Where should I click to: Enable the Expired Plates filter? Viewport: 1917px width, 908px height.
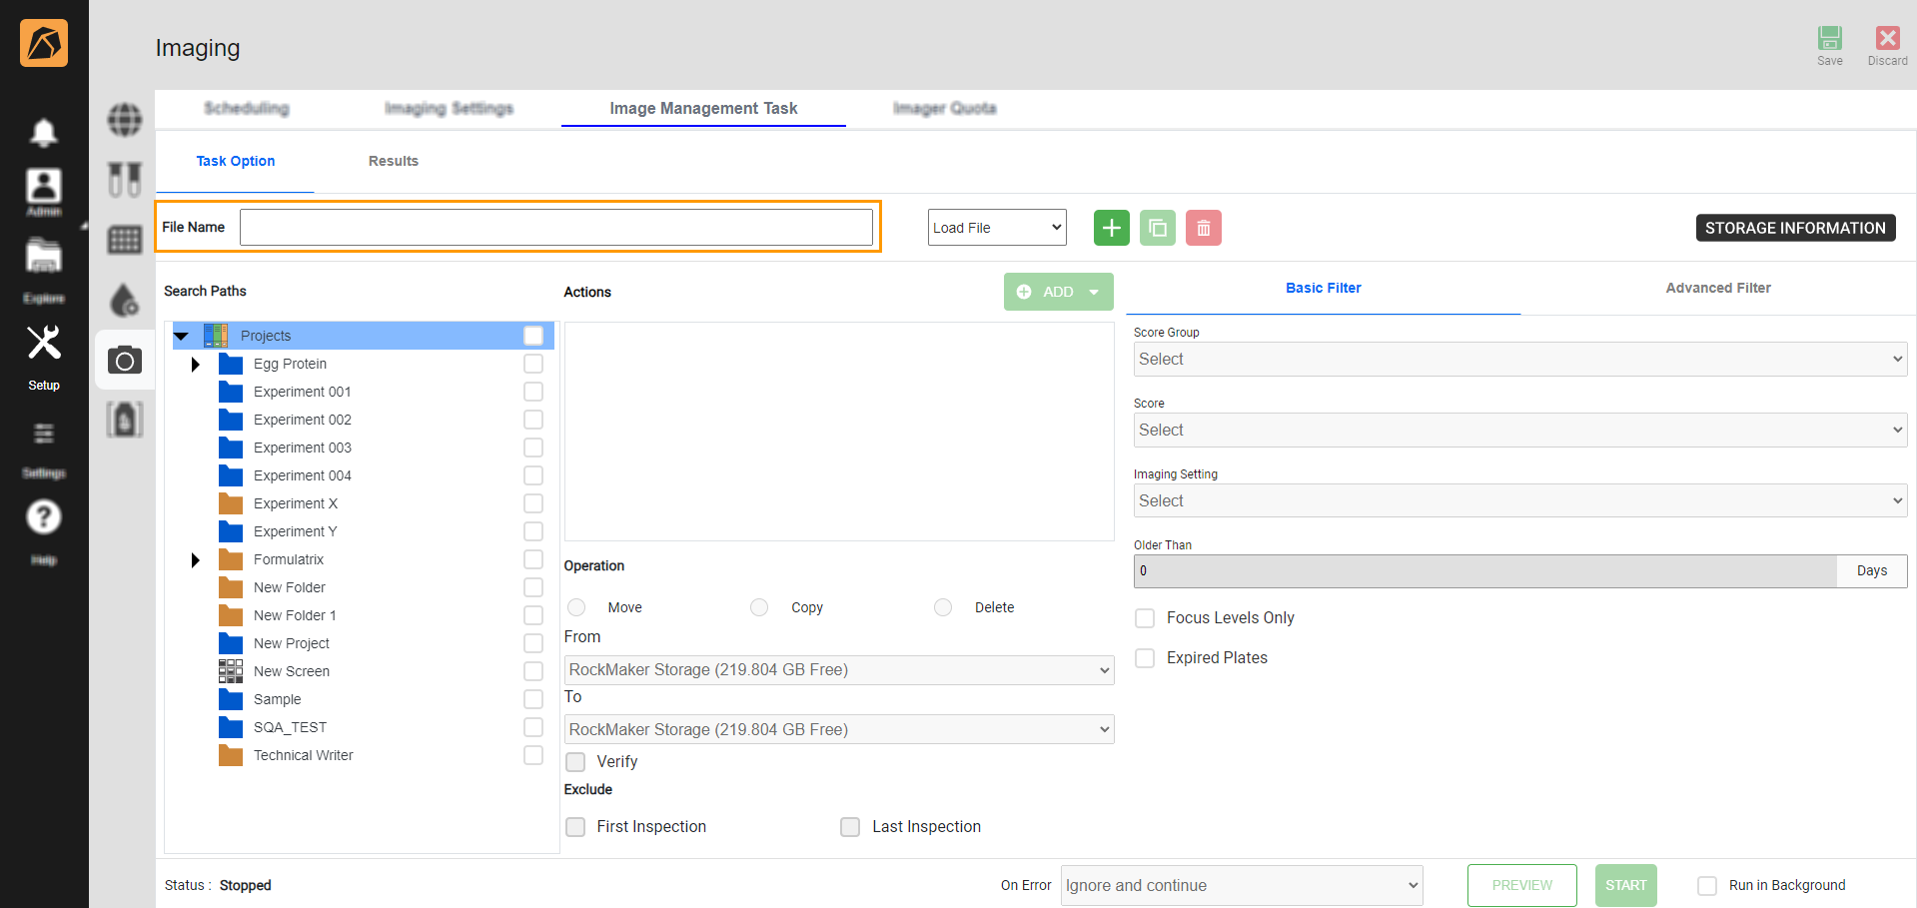[1144, 657]
